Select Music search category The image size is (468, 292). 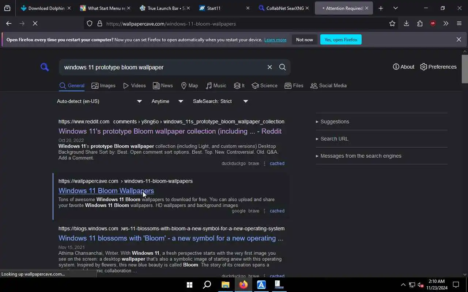pyautogui.click(x=216, y=85)
